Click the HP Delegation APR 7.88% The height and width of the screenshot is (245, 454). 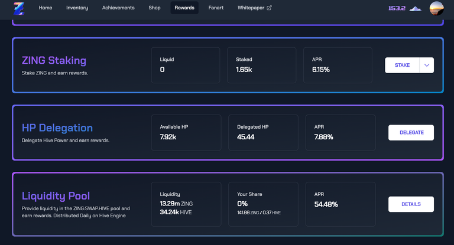point(324,137)
